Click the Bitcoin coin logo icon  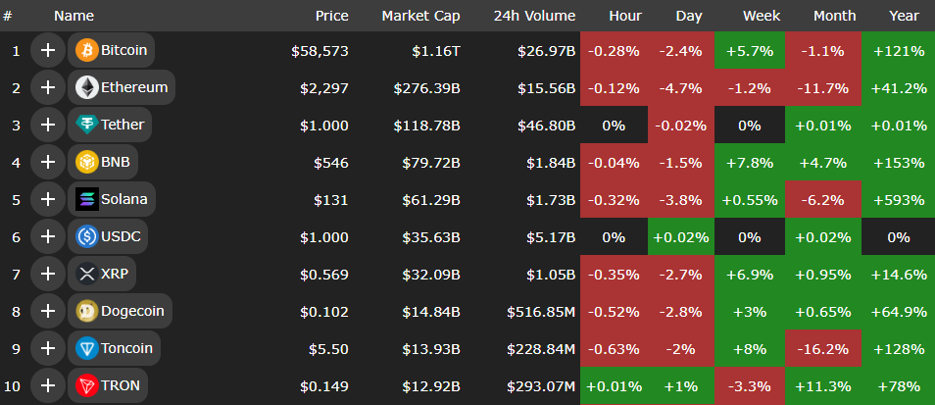click(86, 50)
